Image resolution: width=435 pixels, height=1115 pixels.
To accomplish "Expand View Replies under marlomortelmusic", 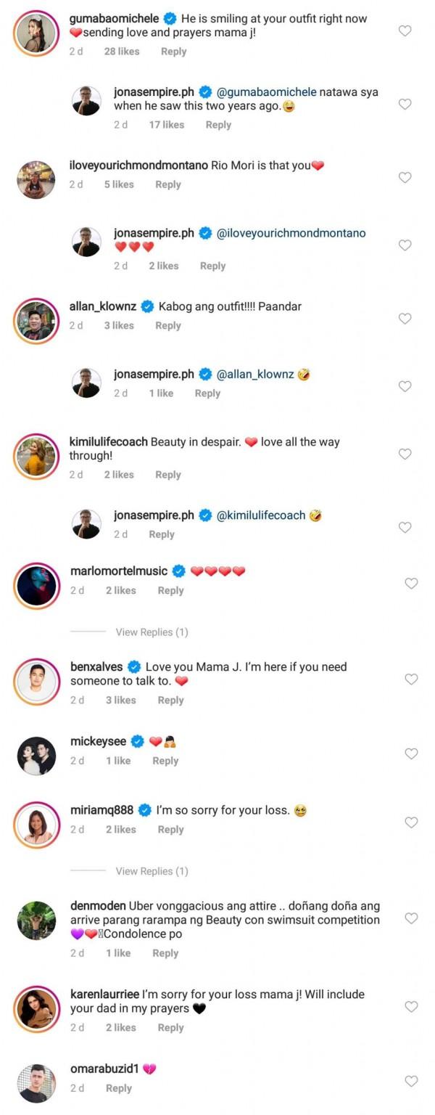I will coord(152,632).
